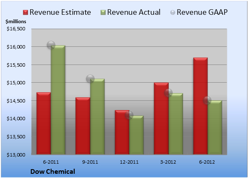The image size is (248, 178).
Task: Click the '$15,500' axis value
Action: [16, 65]
